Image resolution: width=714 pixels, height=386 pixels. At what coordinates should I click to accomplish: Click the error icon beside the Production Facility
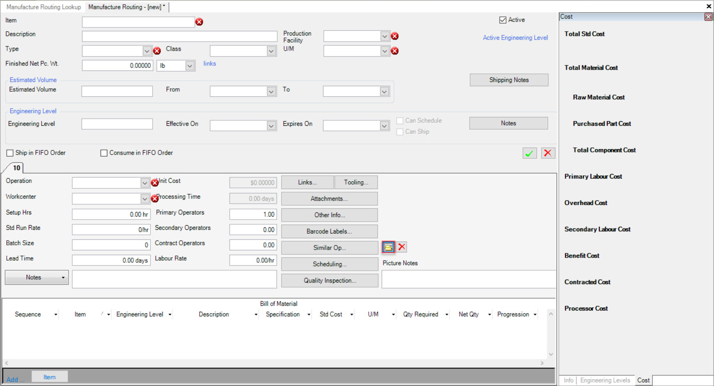click(x=395, y=36)
